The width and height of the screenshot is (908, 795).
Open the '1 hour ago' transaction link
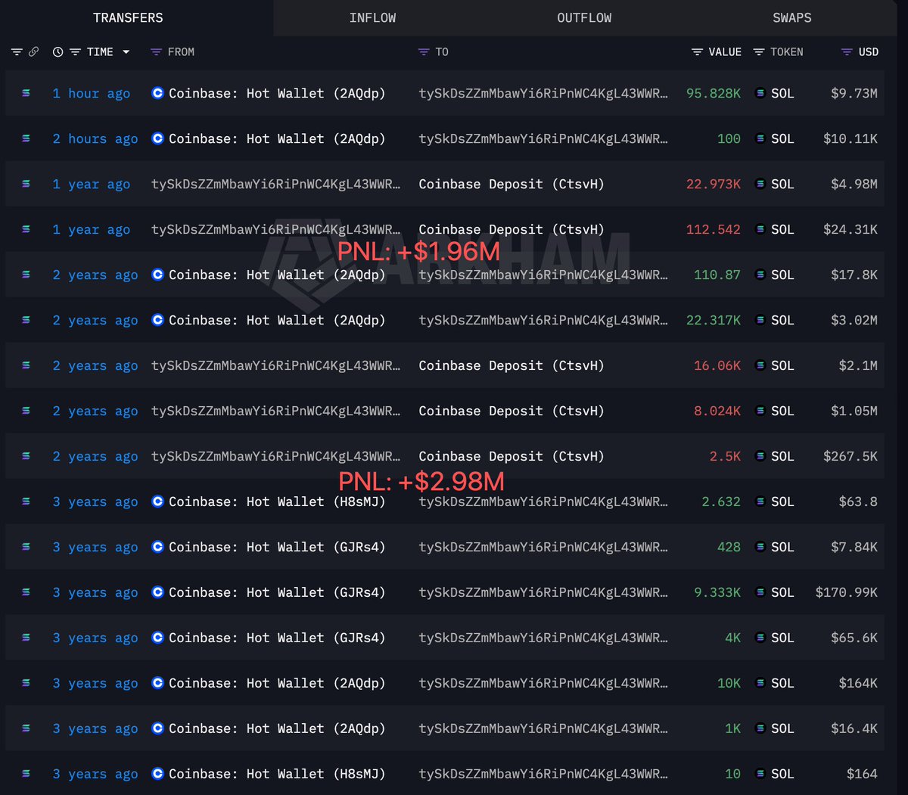pos(91,94)
